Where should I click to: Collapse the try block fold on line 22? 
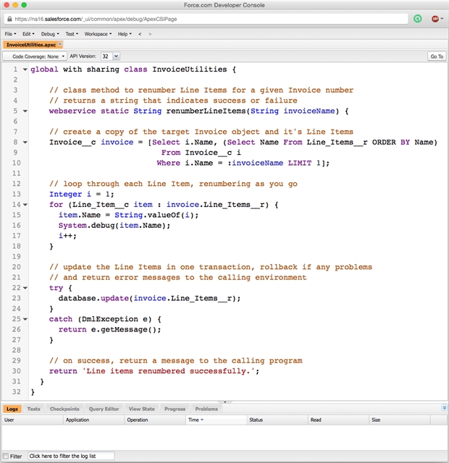25,288
